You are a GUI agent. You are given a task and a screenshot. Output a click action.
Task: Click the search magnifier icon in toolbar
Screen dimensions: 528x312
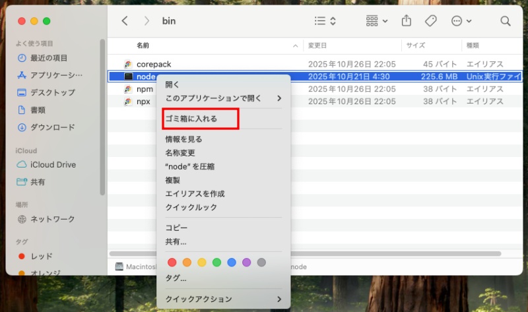[505, 21]
